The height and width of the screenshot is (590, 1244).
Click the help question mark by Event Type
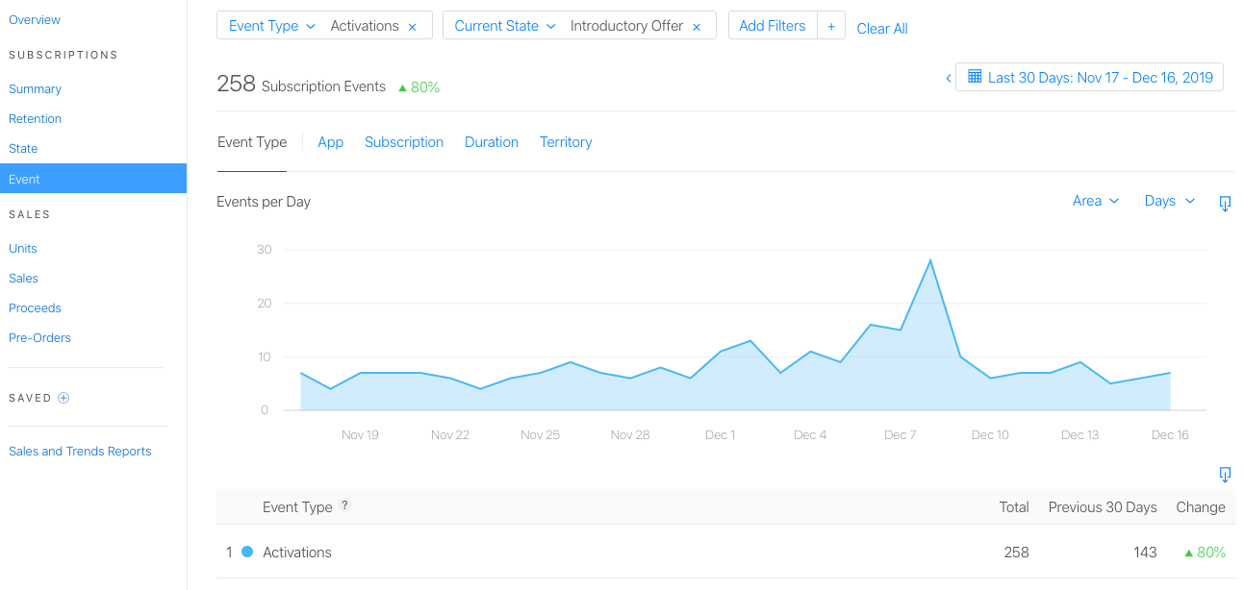pyautogui.click(x=345, y=505)
